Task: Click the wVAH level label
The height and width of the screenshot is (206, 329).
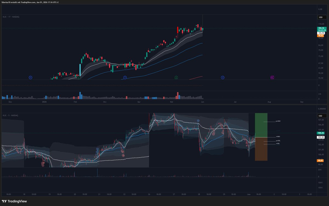Action: (278, 136)
